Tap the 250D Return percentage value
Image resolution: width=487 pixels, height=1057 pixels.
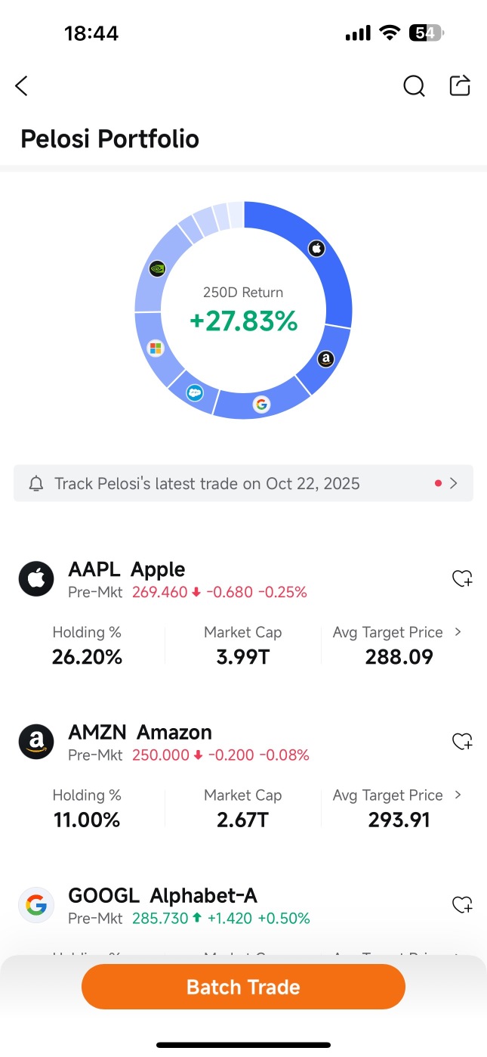(x=243, y=321)
